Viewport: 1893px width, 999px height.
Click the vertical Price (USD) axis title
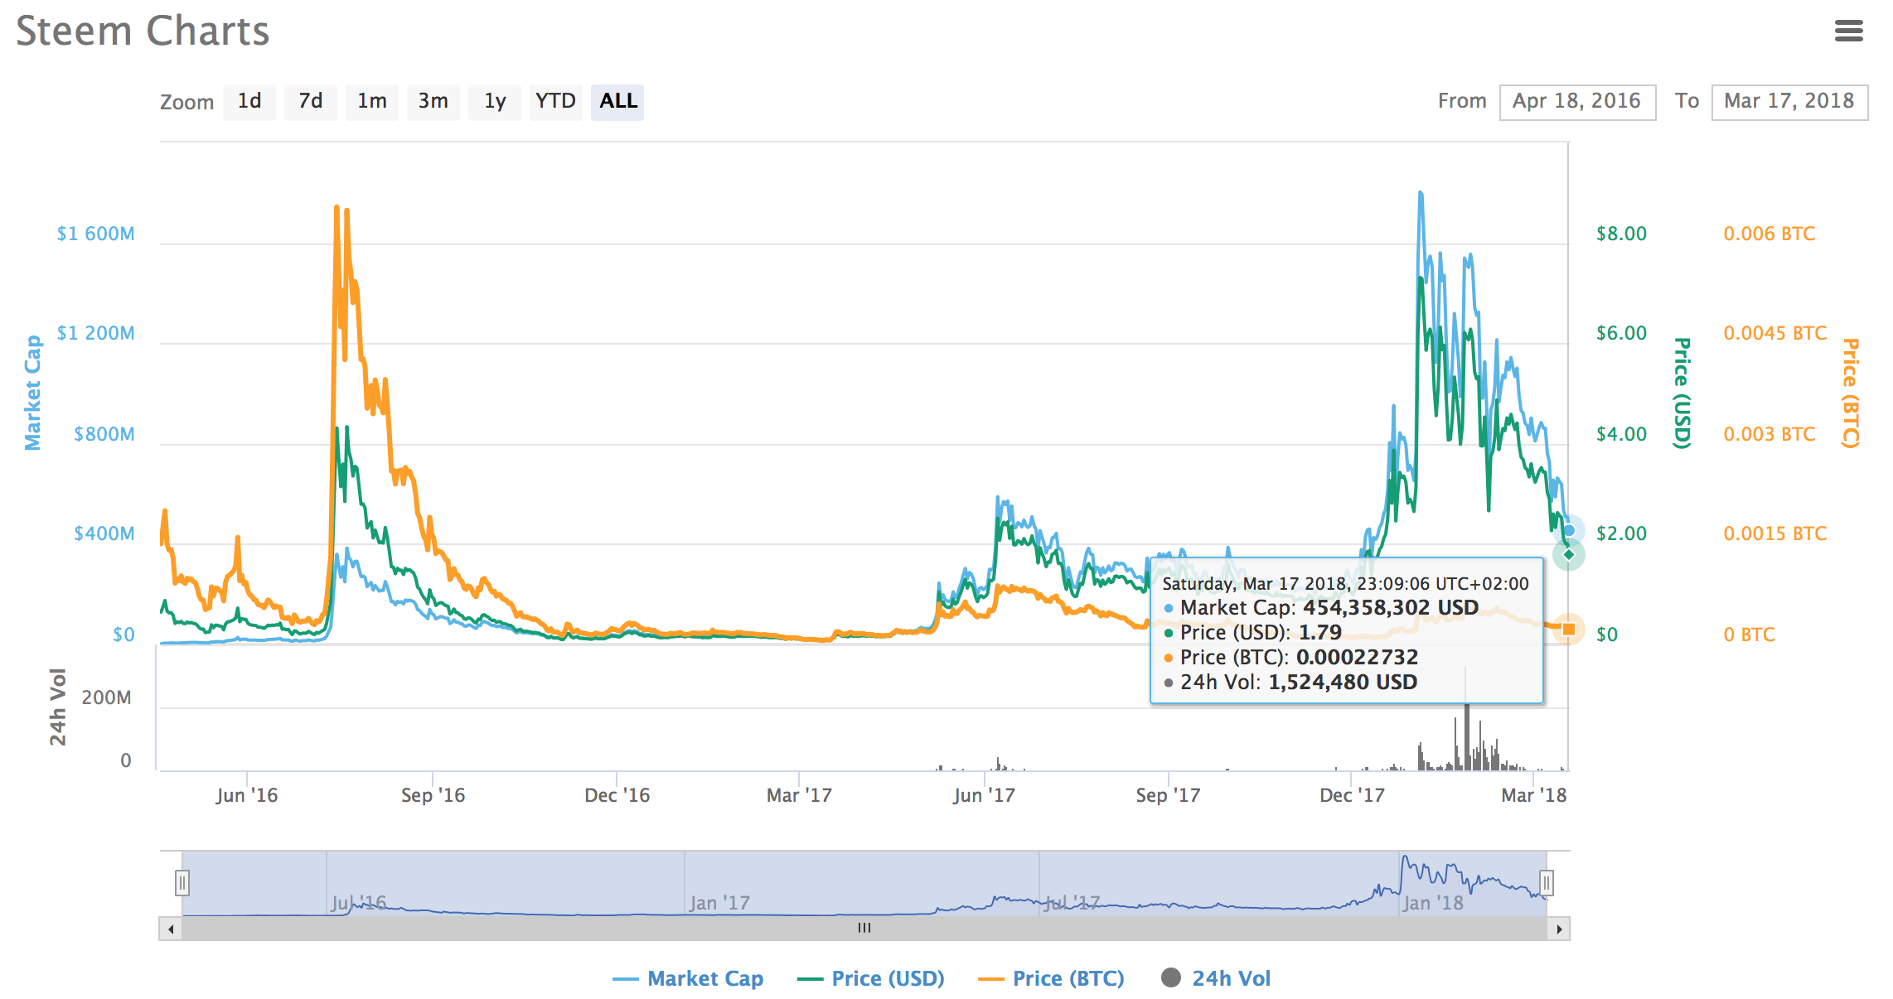pos(1682,393)
